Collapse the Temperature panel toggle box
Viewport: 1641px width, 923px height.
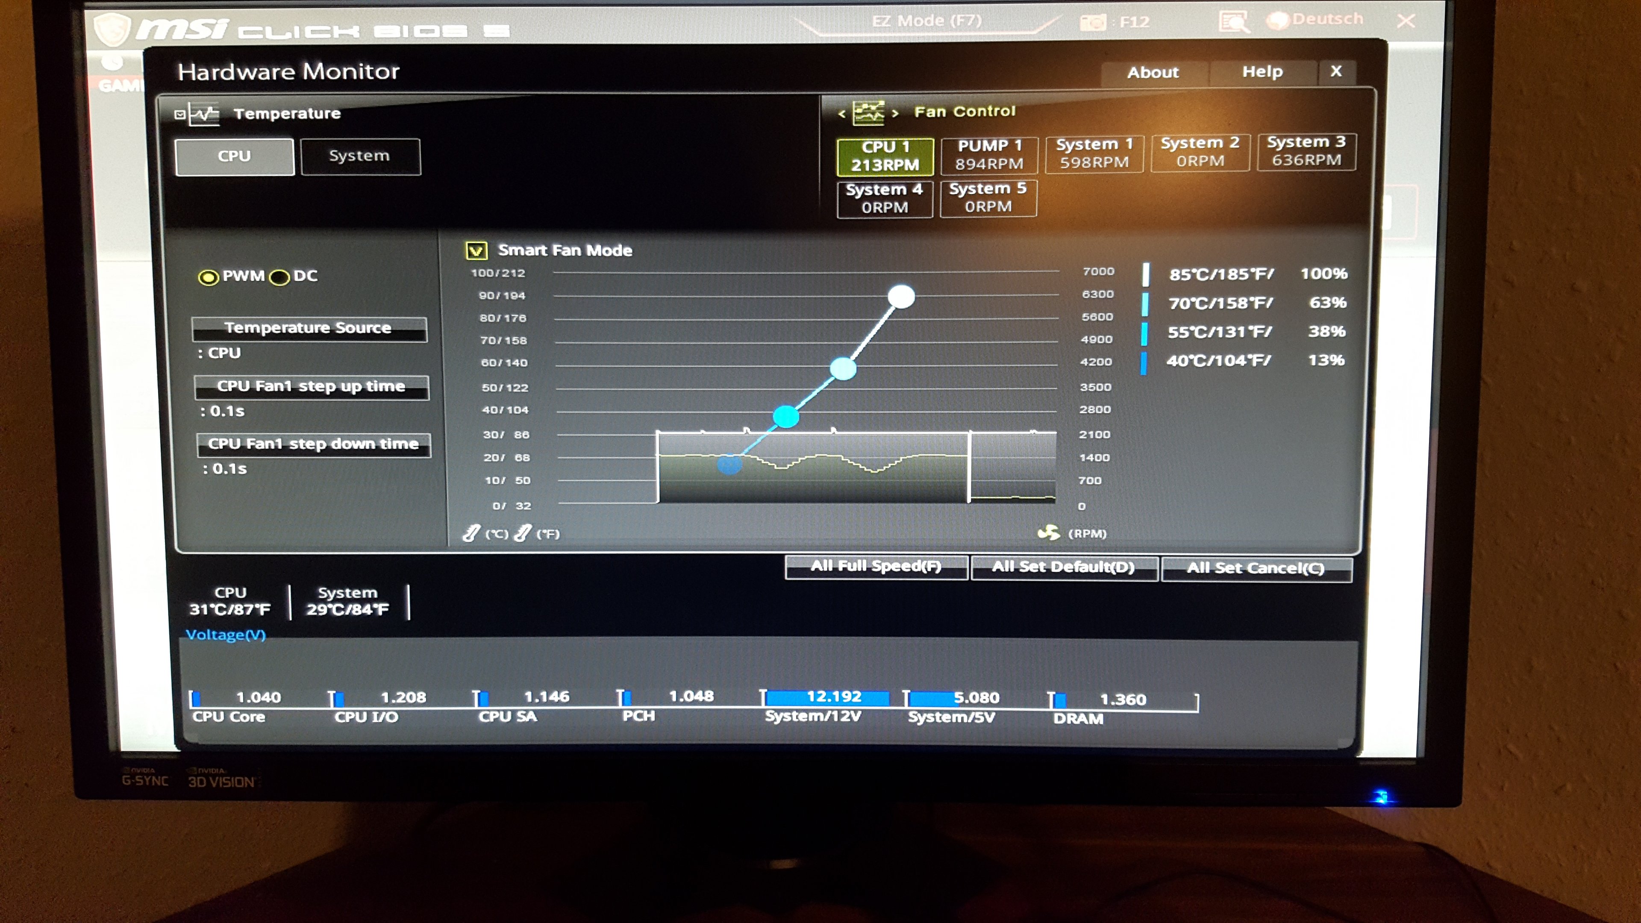coord(180,115)
